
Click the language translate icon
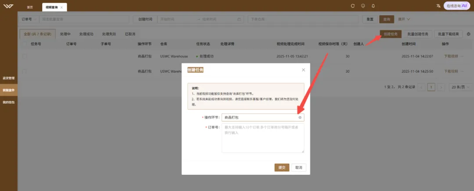coord(438,6)
